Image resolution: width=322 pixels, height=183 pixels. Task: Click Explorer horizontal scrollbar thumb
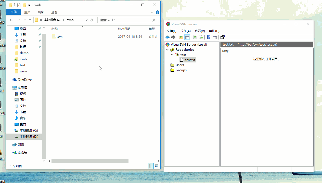click(x=90, y=161)
